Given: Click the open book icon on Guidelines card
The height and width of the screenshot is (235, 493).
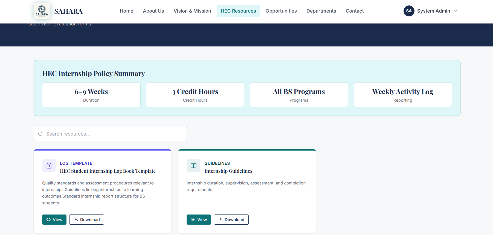Looking at the screenshot, I should pyautogui.click(x=193, y=166).
